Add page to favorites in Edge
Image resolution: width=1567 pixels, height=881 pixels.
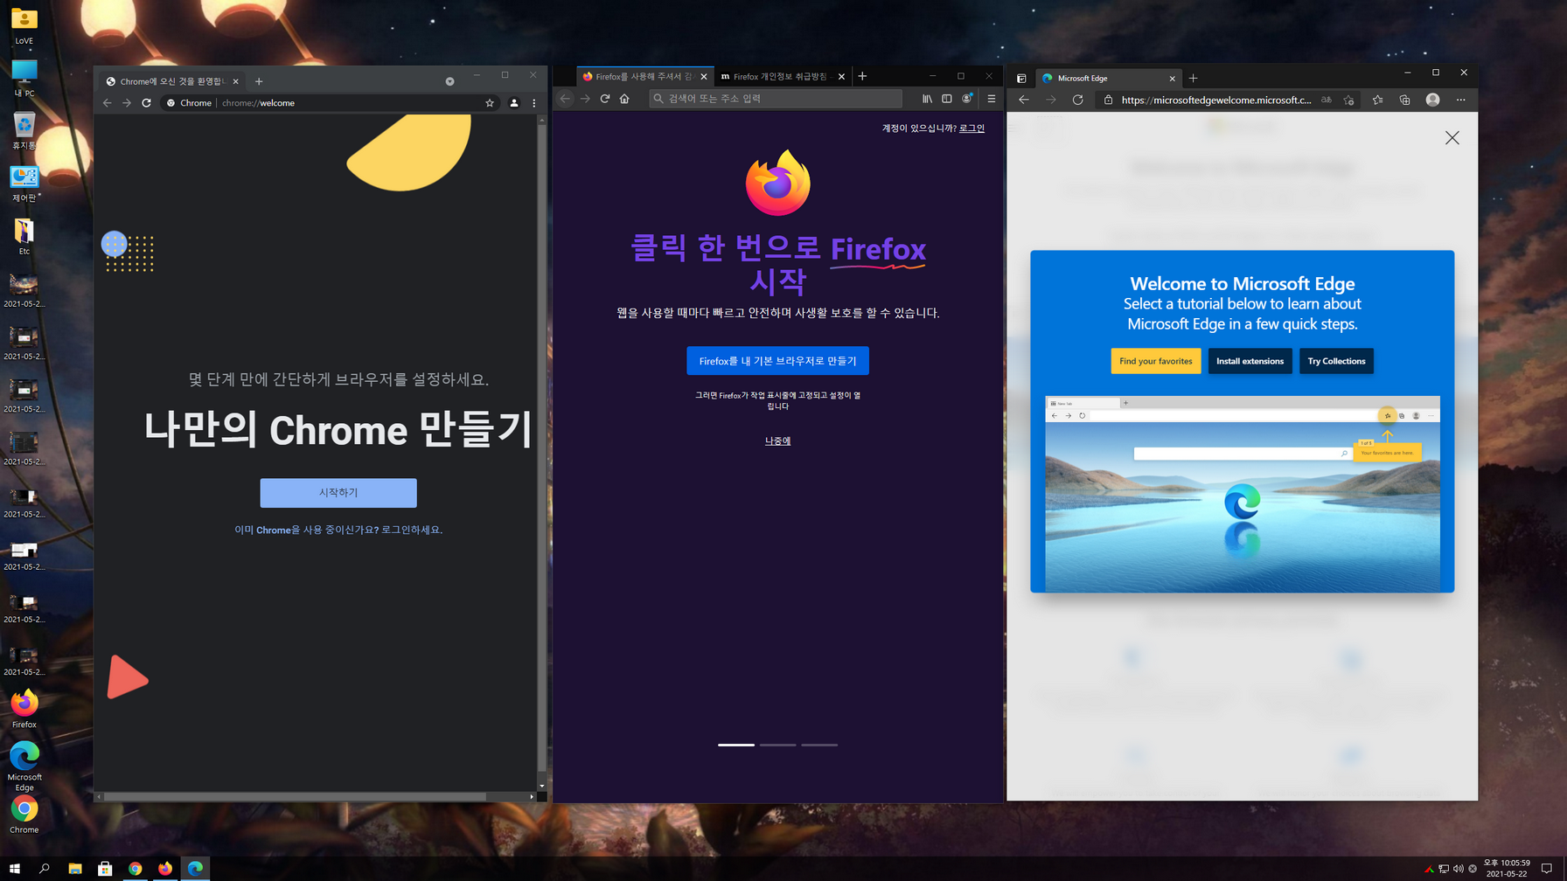[1349, 100]
